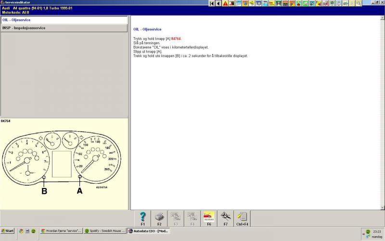The image size is (385, 241).
Task: Select the INSP - Inspeksjonsservice list item
Action: click(x=64, y=28)
